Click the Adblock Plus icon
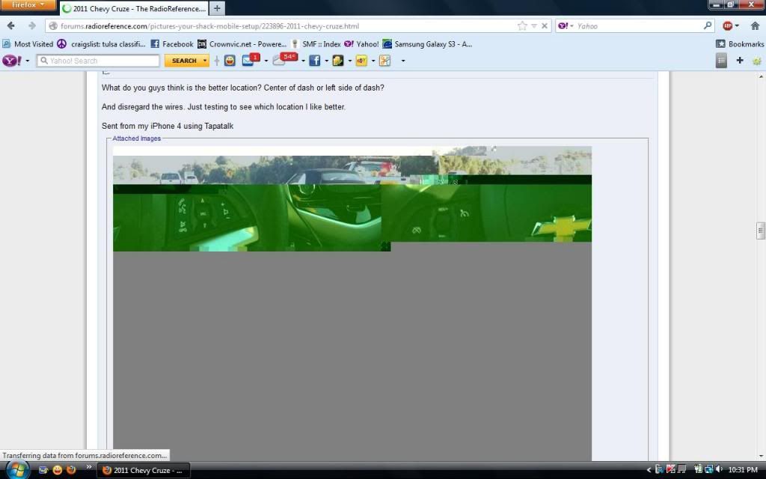 point(727,25)
